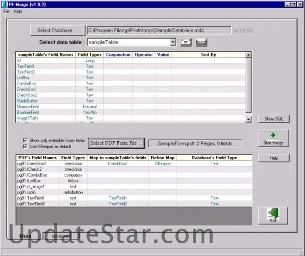This screenshot has height=256, width=305.
Task: Click the mapped TextField2 cell in map column
Action: coord(118,204)
